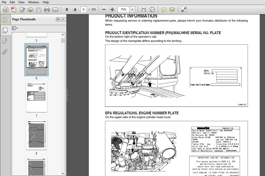265x176 pixels.
Task: Click the 'IMPORTANT ENGINE INFORMATION' label text
Action: 216,158
